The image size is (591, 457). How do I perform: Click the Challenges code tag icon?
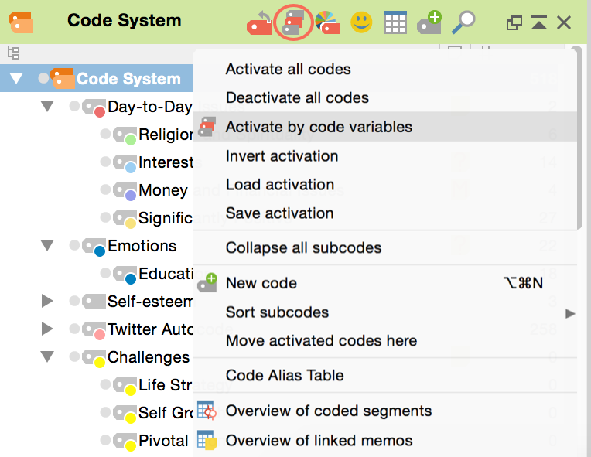coord(94,358)
